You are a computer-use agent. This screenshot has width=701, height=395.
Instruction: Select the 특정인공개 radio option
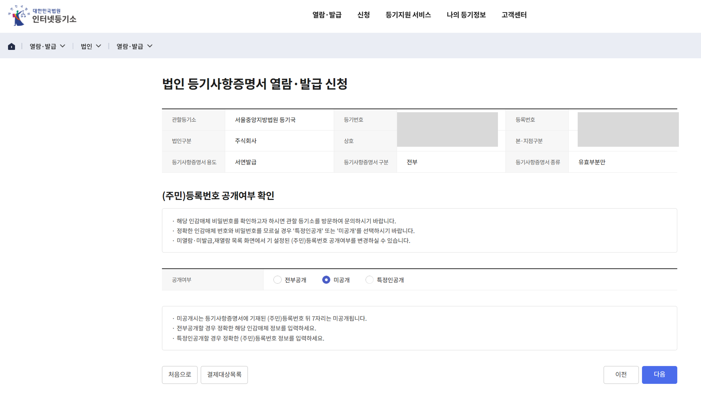pyautogui.click(x=369, y=280)
